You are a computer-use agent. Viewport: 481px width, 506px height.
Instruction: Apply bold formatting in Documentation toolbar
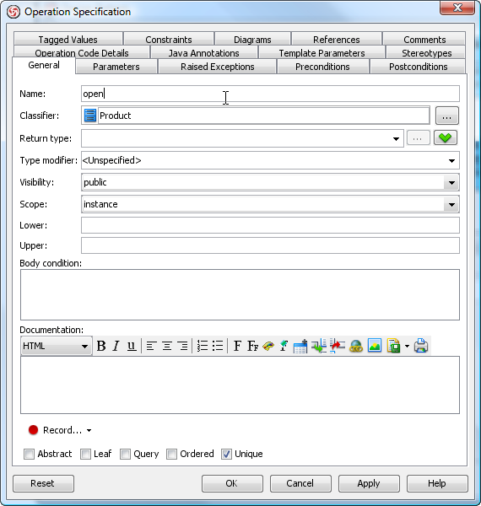(x=101, y=346)
